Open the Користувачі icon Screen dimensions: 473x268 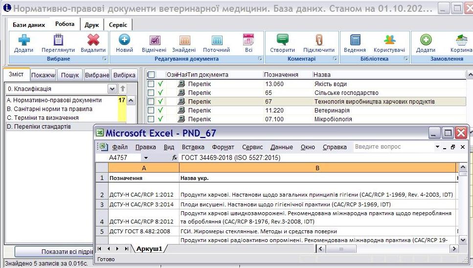point(389,40)
